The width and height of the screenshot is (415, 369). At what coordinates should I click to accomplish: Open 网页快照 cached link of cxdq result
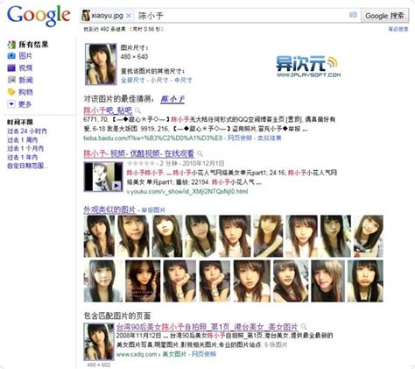coord(204,354)
